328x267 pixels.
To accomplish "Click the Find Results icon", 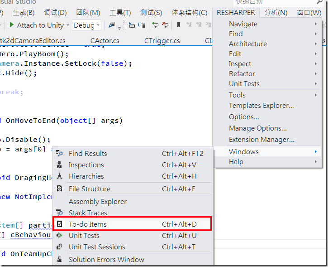I will click(59, 153).
